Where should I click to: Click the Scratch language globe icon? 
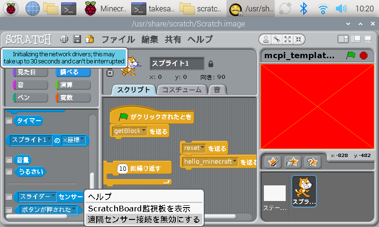64,39
